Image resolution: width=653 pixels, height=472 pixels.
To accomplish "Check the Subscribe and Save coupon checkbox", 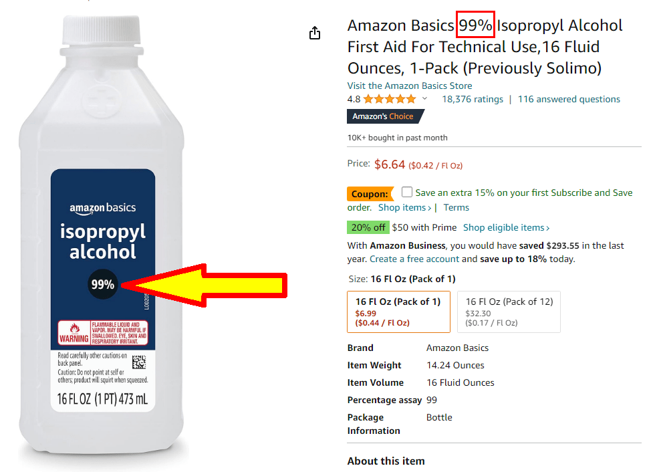I will 407,192.
